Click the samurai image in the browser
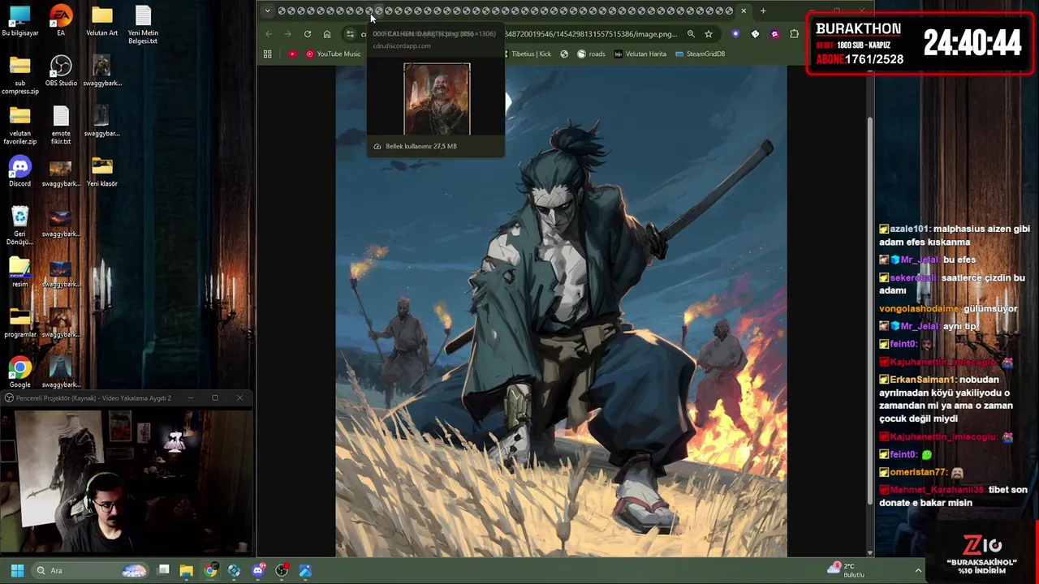The height and width of the screenshot is (584, 1039). point(561,311)
